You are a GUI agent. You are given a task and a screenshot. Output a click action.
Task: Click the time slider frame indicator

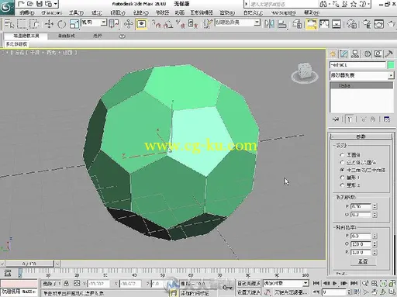(x=29, y=264)
